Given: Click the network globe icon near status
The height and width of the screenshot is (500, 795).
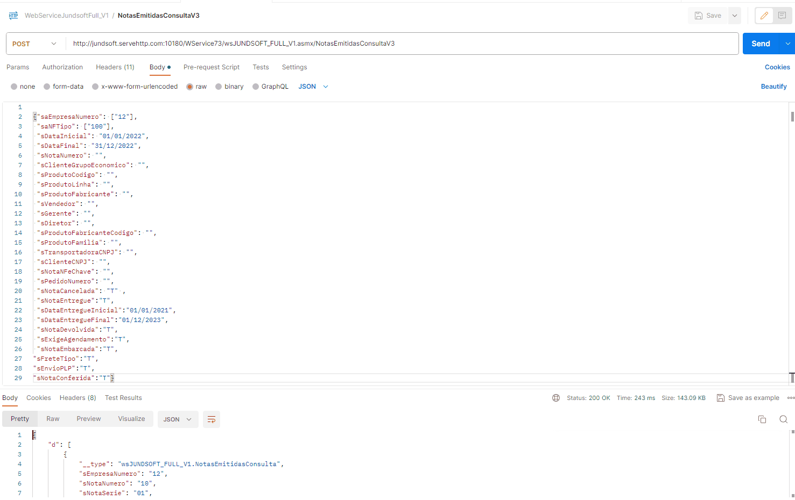Looking at the screenshot, I should (556, 398).
